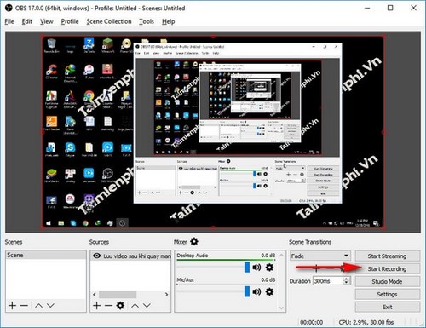Open the File menu
The width and height of the screenshot is (426, 328).
tap(9, 21)
